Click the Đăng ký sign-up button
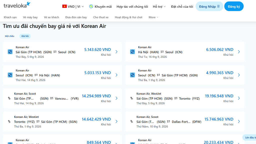The height and width of the screenshot is (144, 256). (x=234, y=6)
